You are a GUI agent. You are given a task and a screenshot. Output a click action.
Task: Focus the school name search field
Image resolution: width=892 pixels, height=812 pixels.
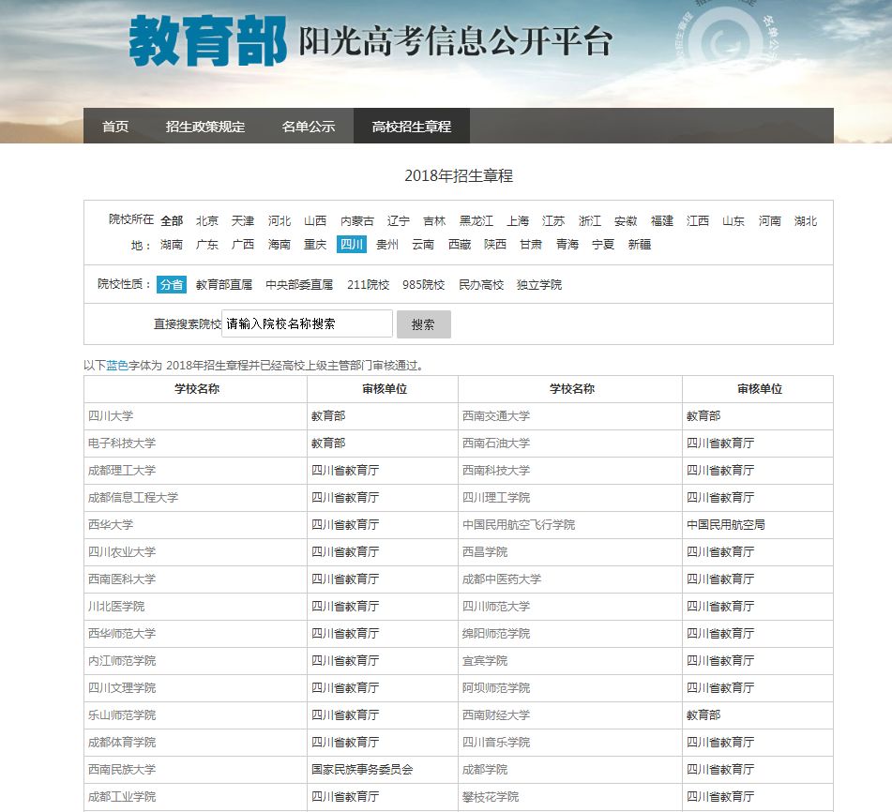(308, 323)
